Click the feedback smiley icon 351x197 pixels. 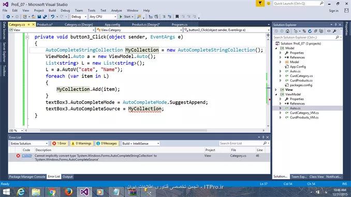269,3
